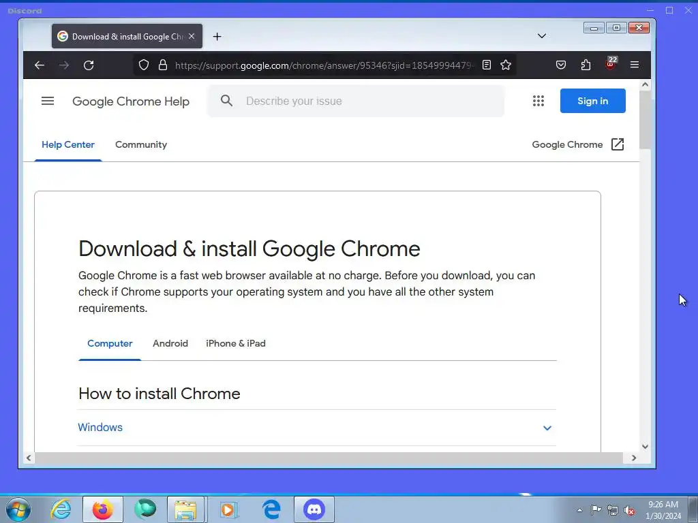Click the muted volume tray icon
698x523 pixels.
629,511
